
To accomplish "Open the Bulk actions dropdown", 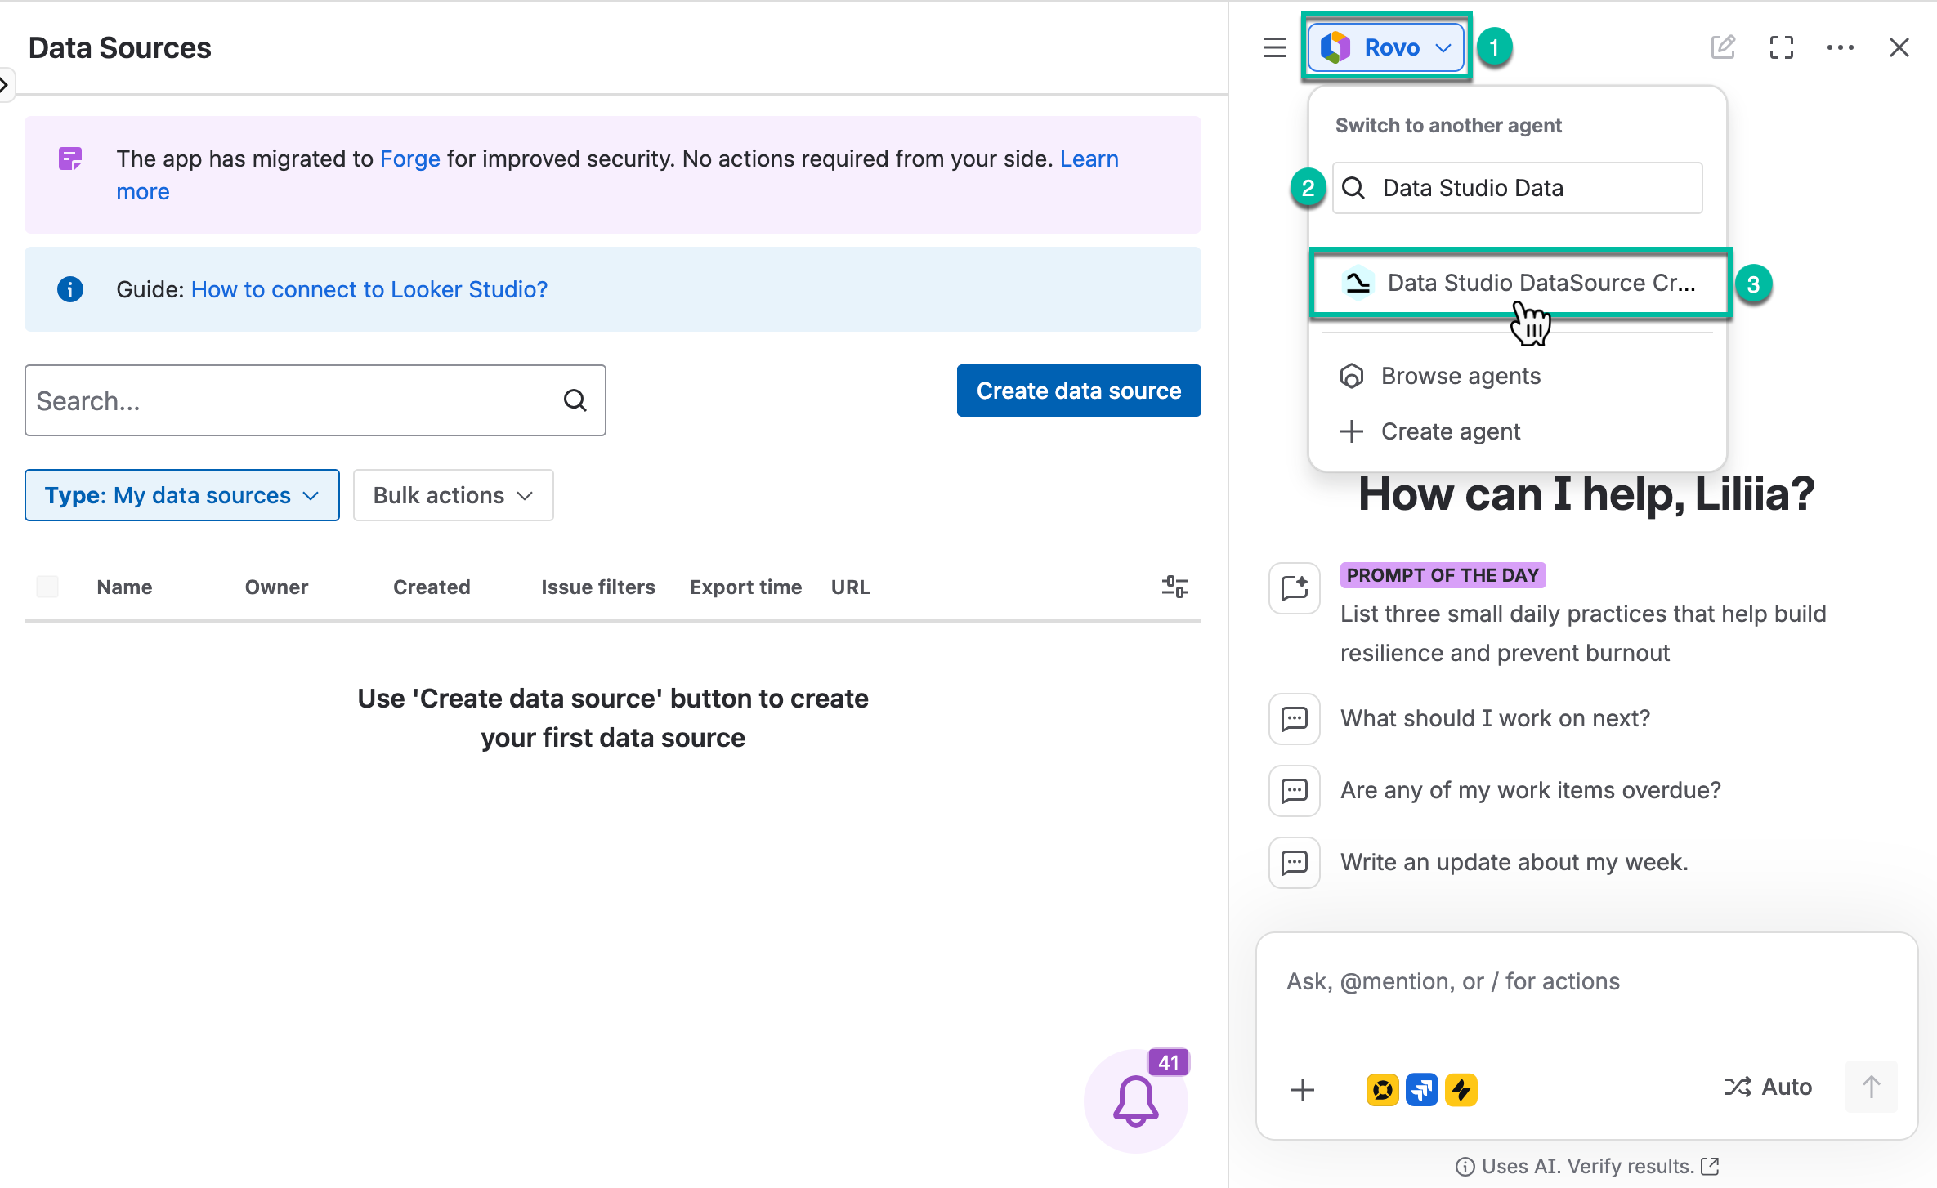I will (x=454, y=495).
